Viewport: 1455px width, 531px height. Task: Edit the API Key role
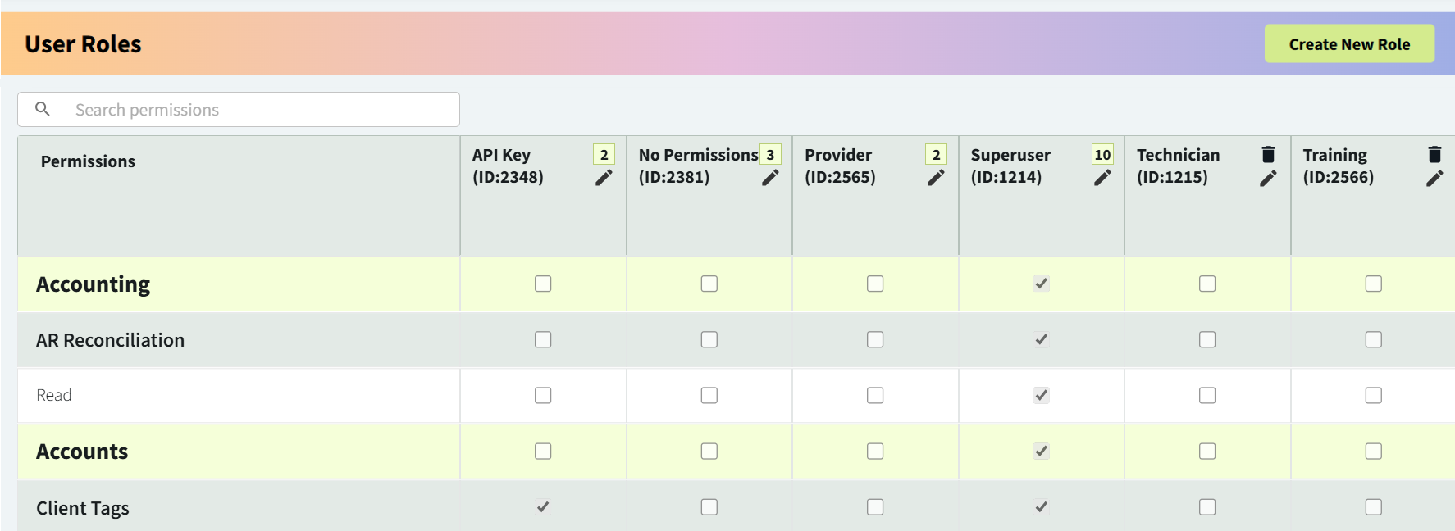[604, 177]
